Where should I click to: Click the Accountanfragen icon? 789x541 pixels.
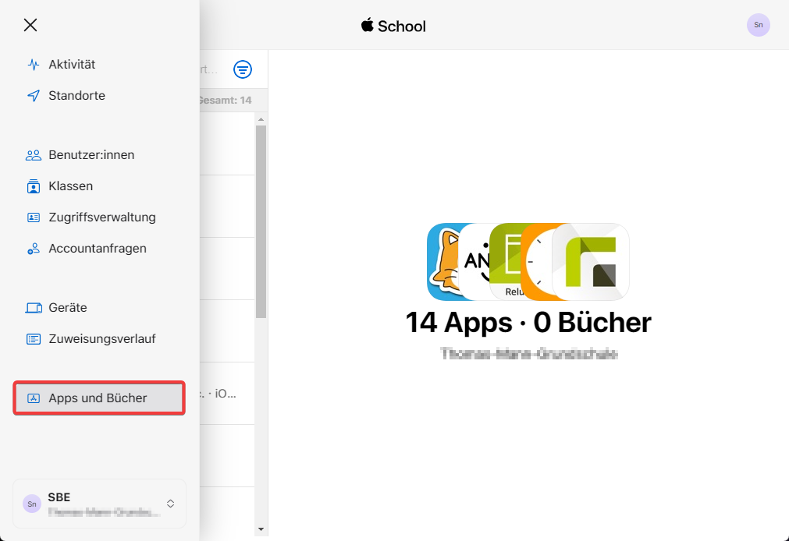(x=34, y=249)
